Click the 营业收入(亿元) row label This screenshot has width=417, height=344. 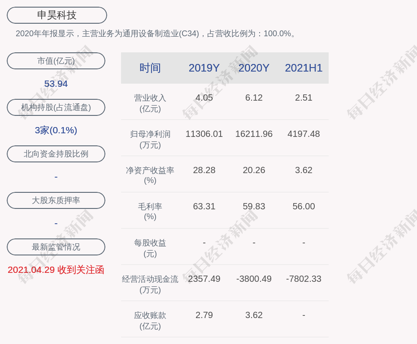tap(150, 103)
